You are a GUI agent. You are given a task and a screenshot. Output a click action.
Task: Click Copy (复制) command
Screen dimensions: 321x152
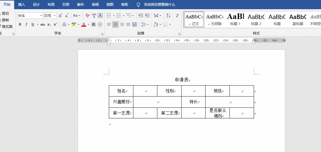tap(5, 20)
